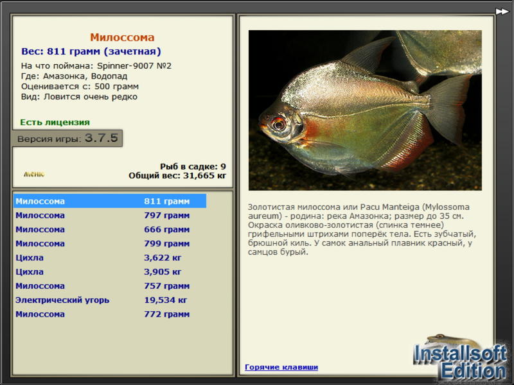Select the Милоссома 797 грамм entry
The width and height of the screenshot is (514, 385).
coord(110,216)
